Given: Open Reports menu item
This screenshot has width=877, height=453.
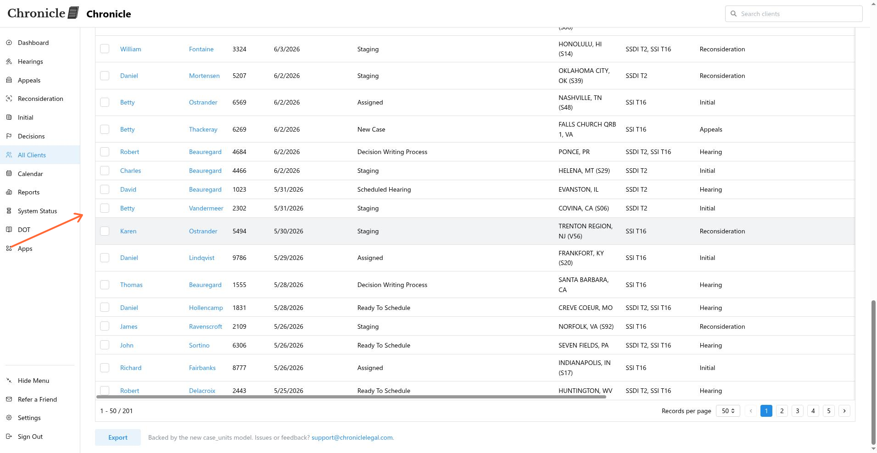Looking at the screenshot, I should (40, 192).
